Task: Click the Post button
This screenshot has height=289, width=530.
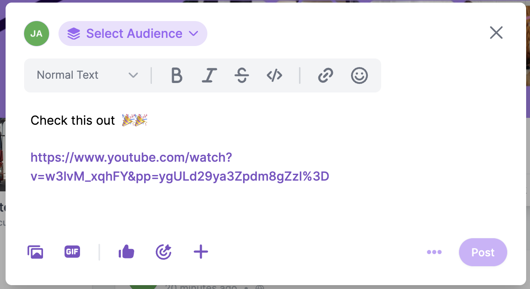Action: [483, 252]
